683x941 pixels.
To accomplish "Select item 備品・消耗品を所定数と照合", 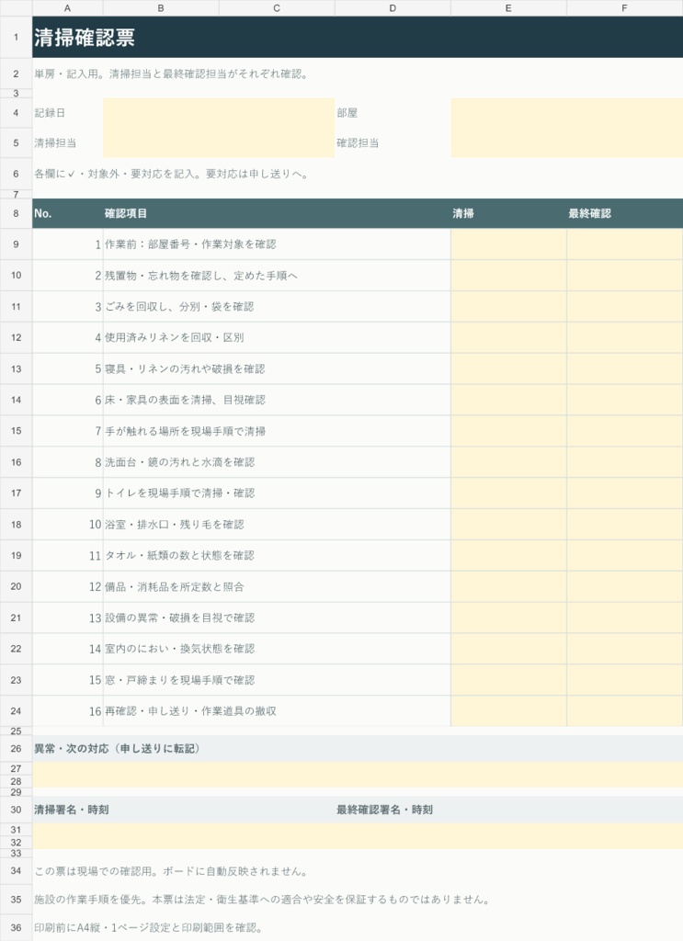I will click(x=277, y=586).
